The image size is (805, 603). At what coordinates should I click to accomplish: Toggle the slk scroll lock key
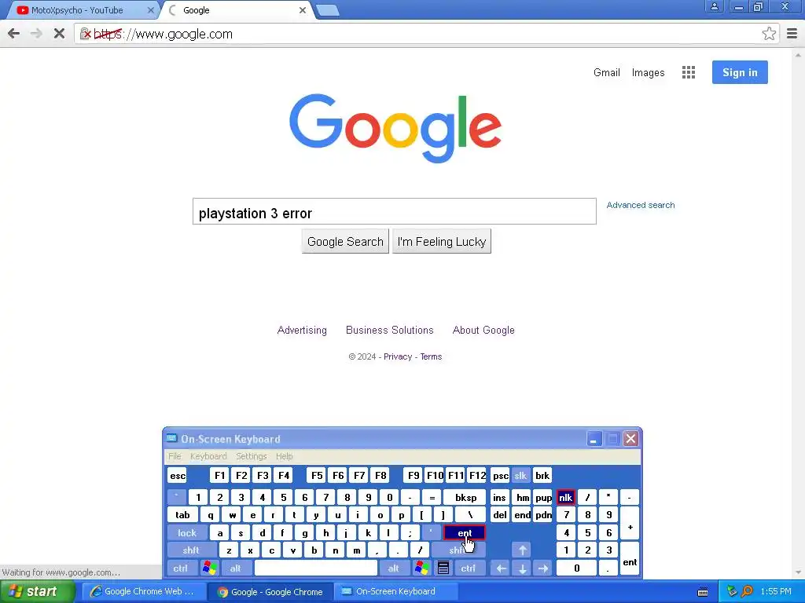[520, 476]
